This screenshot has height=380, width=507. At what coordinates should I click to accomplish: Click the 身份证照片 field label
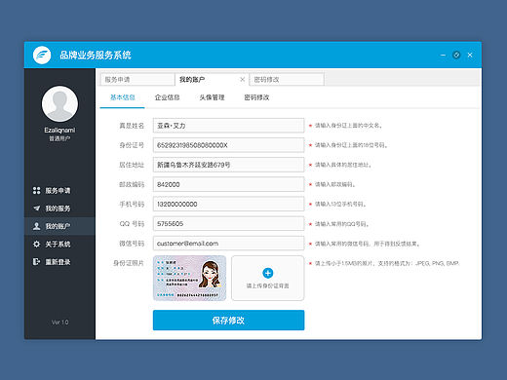[x=129, y=263]
